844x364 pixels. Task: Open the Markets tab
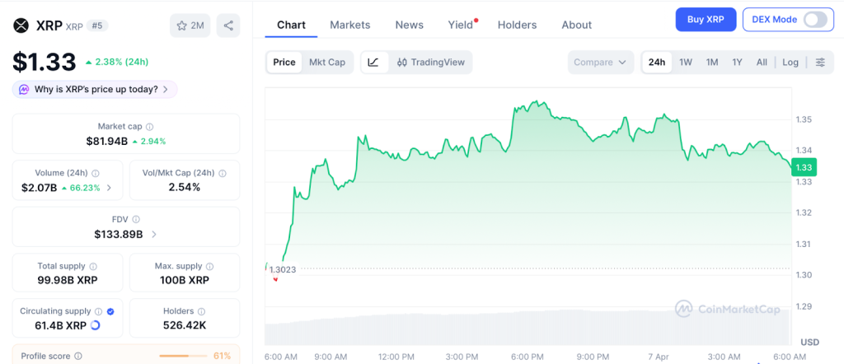pos(350,25)
